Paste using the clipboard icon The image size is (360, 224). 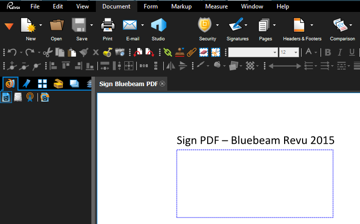click(72, 52)
